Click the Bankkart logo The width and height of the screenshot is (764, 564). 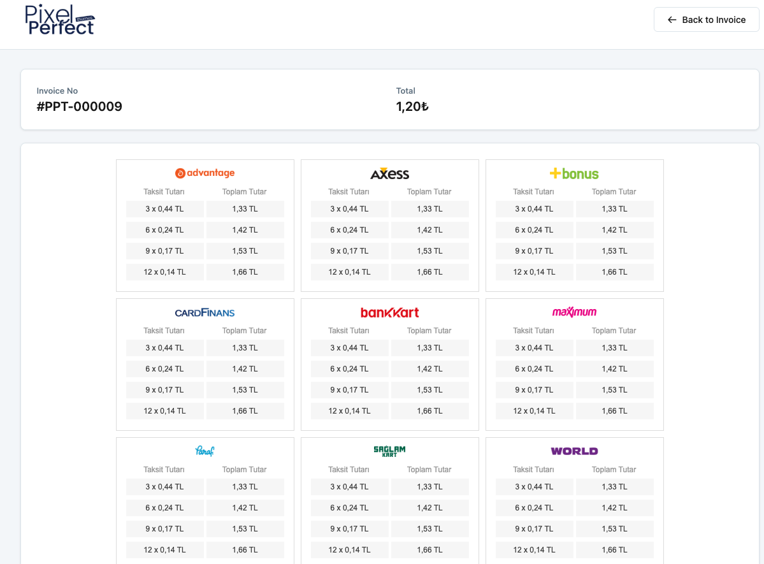coord(389,313)
